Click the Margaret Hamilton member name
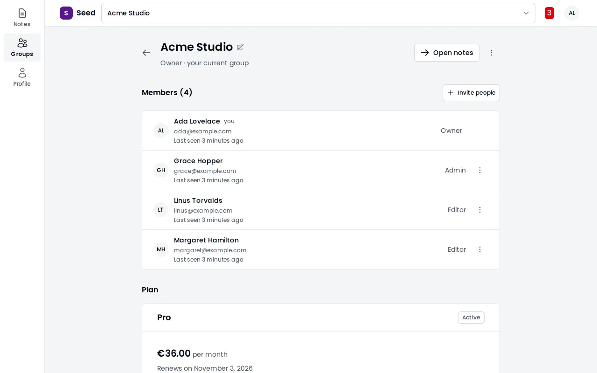The height and width of the screenshot is (373, 597). tap(206, 240)
